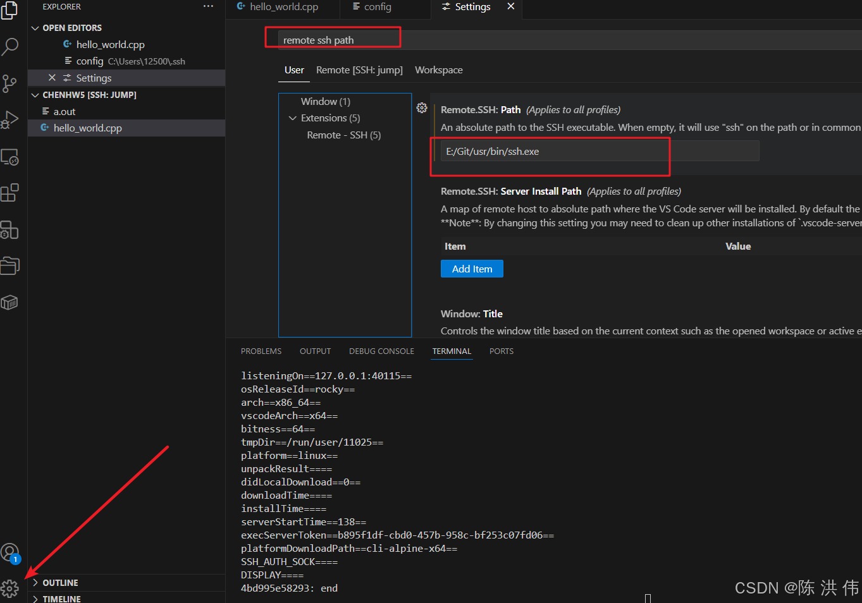Select the Remote [SSH: jump] settings scope
Screen dimensions: 862x603
click(x=359, y=70)
